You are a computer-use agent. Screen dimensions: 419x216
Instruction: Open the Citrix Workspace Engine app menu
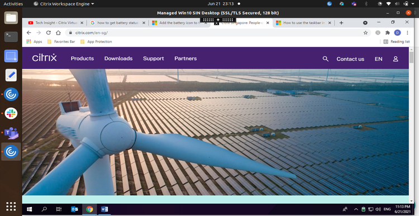click(x=64, y=4)
